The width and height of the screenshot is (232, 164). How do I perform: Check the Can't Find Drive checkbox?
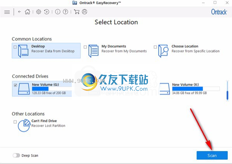[x=15, y=122]
